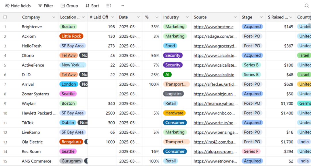
Task: Open the boston.c... source link for Brightcove
Action: coord(215,27)
